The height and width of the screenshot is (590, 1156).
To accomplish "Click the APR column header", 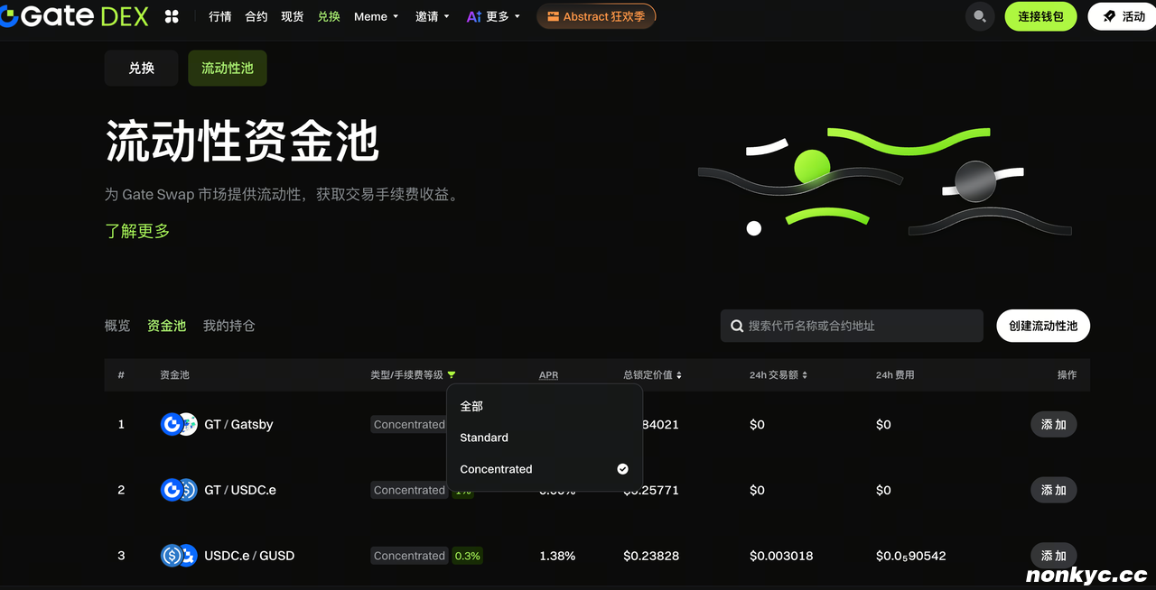I will point(548,375).
